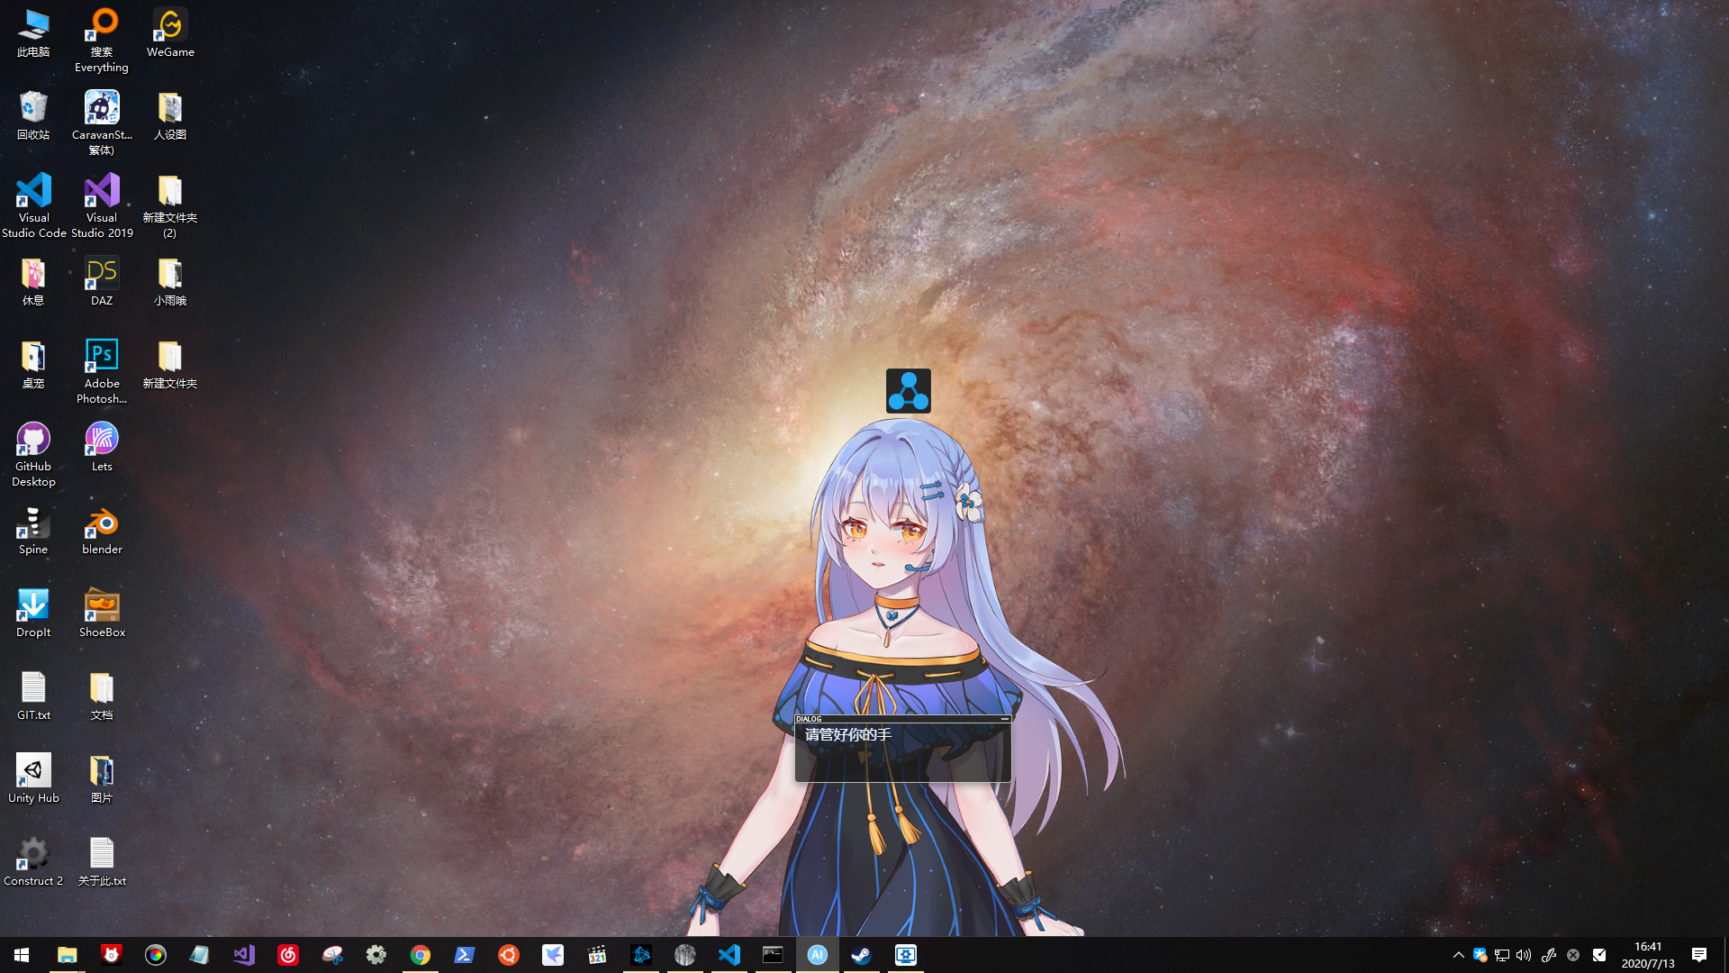The image size is (1729, 973).
Task: Open the Action Center notifications panel
Action: point(1697,954)
